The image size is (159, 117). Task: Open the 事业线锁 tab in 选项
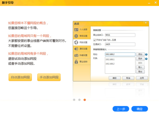tap(82, 62)
